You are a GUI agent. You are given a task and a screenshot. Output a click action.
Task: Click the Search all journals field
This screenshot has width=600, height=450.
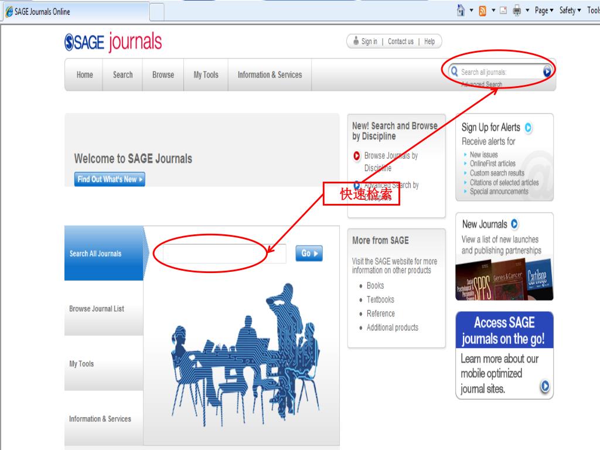tap(500, 72)
